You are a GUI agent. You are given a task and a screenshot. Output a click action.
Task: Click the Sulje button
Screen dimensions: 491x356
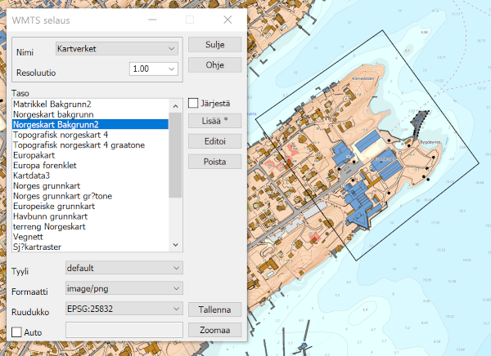coord(215,44)
